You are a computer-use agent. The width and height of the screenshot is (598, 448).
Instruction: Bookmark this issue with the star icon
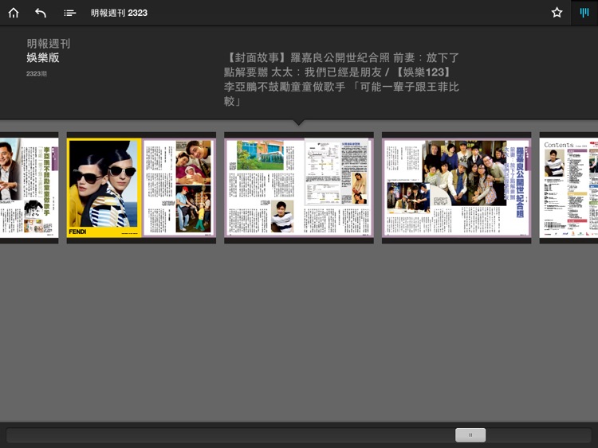point(557,13)
